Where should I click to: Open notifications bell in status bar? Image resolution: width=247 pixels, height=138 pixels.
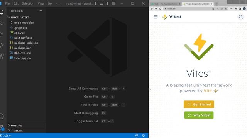143,135
